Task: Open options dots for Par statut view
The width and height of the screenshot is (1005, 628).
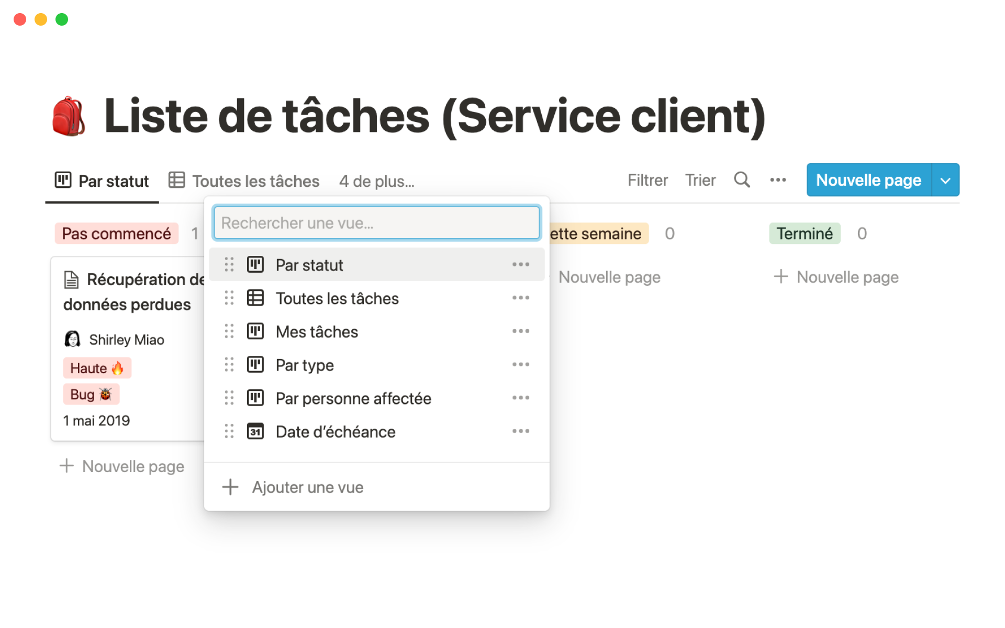Action: pos(520,264)
